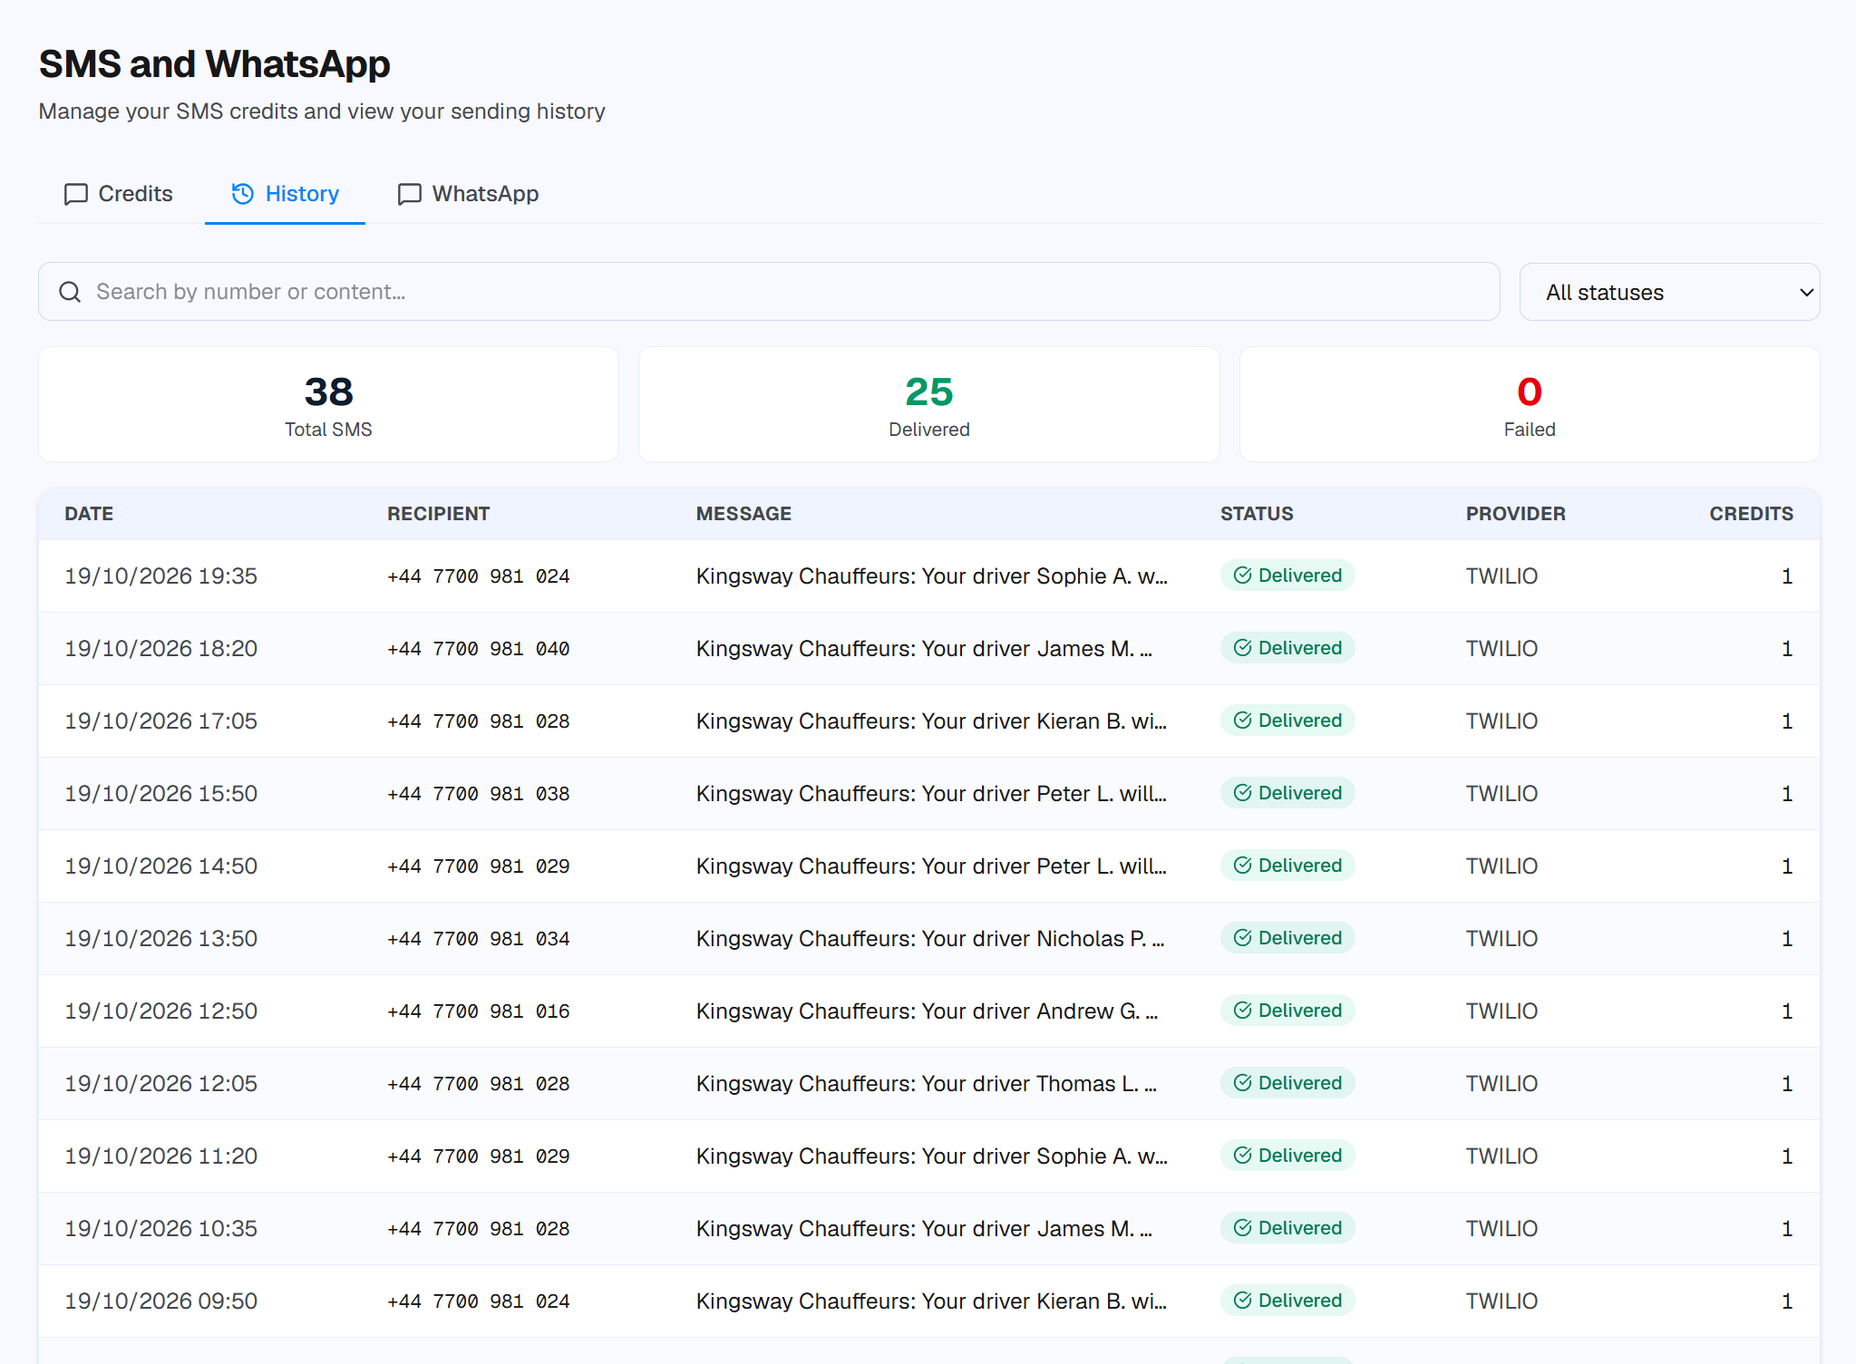Click TWILIO provider in the 11:20 row
This screenshot has height=1364, width=1856.
(x=1502, y=1156)
